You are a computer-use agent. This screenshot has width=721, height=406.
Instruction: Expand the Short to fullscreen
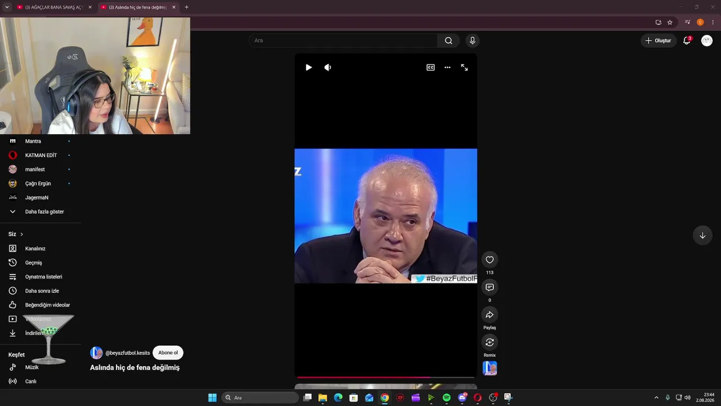464,67
